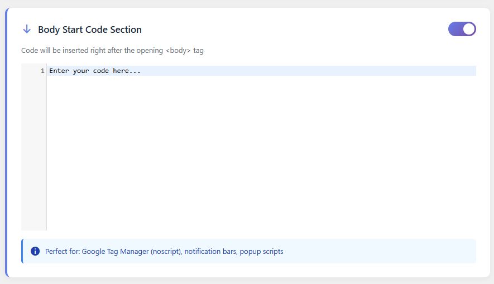Disable the Body Start Code Section toggle

coord(462,29)
